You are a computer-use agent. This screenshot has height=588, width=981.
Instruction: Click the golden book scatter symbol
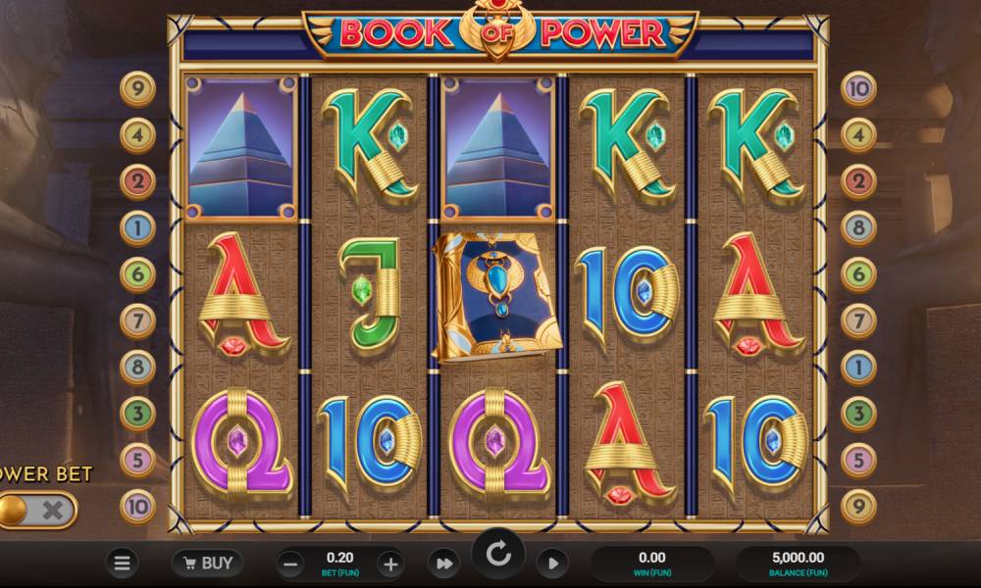[x=496, y=297]
